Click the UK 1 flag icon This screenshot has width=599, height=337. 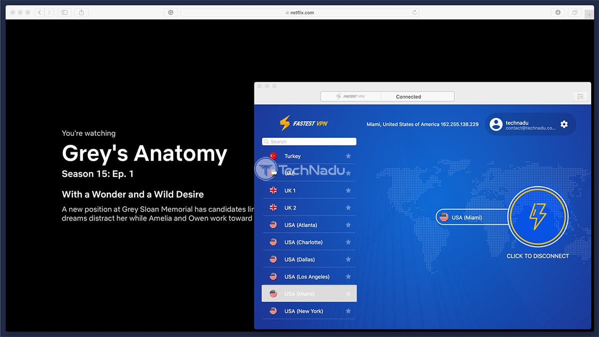tap(273, 191)
